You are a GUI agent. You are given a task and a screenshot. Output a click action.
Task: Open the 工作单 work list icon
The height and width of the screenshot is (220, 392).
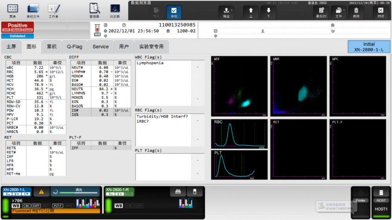tap(54, 9)
